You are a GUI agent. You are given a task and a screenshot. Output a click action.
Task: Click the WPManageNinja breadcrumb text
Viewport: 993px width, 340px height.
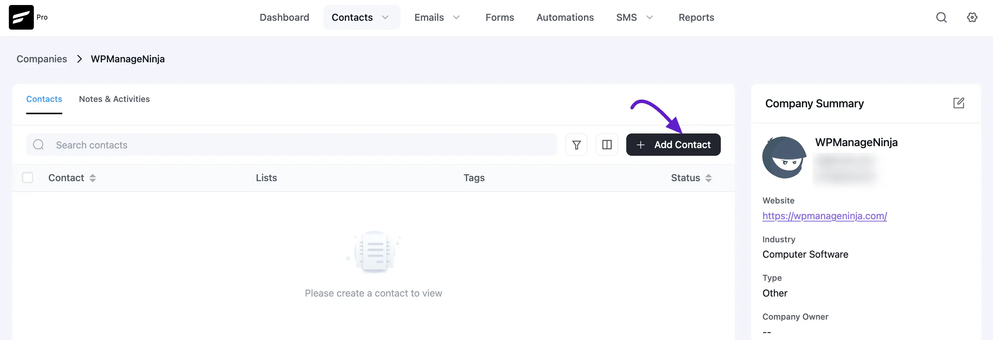point(128,59)
